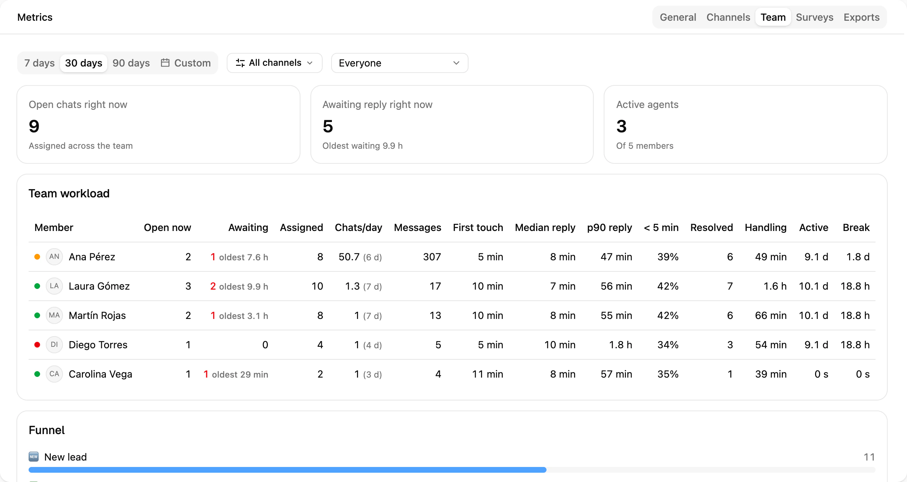The image size is (907, 482).
Task: Click the Awaiting reply right now card
Action: [452, 124]
